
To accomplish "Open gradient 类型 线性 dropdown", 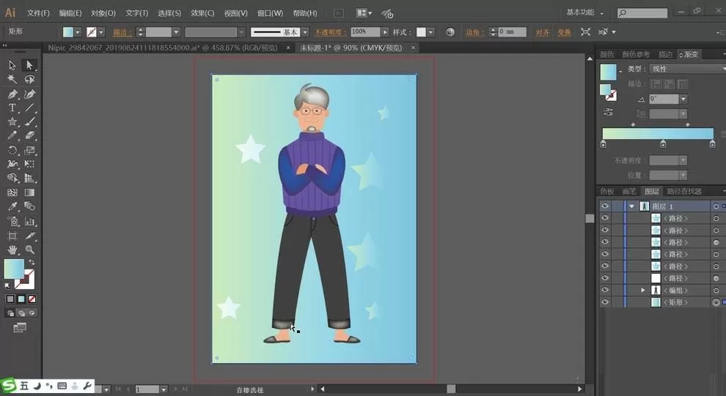I will point(687,69).
